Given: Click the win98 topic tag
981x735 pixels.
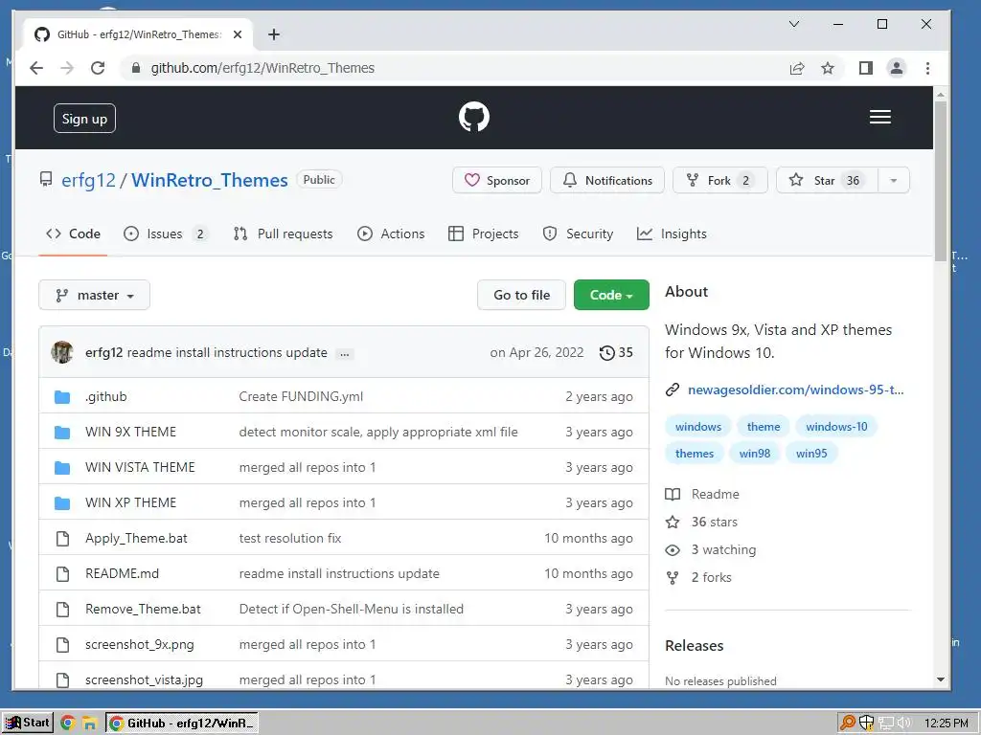Looking at the screenshot, I should pos(755,454).
